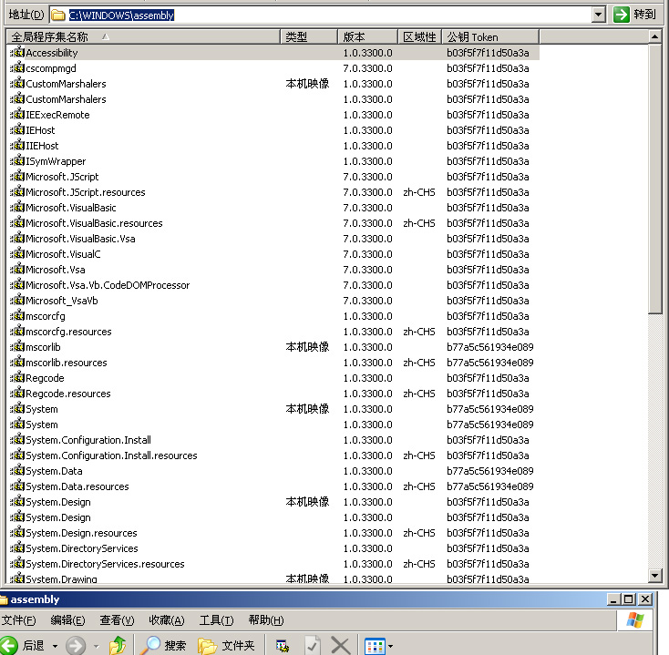The width and height of the screenshot is (669, 655).
Task: Open the 搜索 magnifier search tool
Action: [150, 646]
